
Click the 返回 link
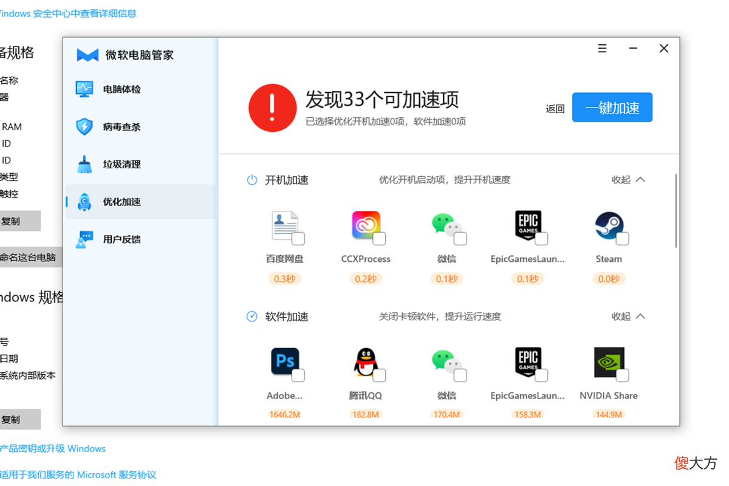(555, 109)
